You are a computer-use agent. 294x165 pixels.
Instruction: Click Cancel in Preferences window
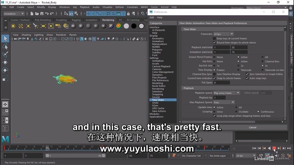coord(252,127)
